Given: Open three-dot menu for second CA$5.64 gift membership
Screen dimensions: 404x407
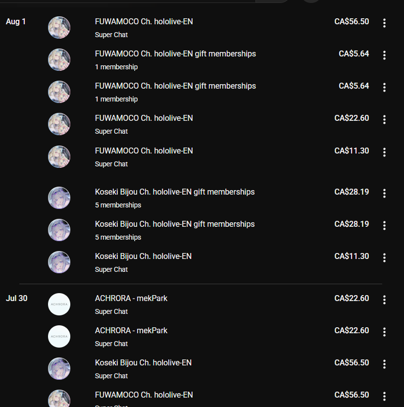Looking at the screenshot, I should [x=384, y=87].
